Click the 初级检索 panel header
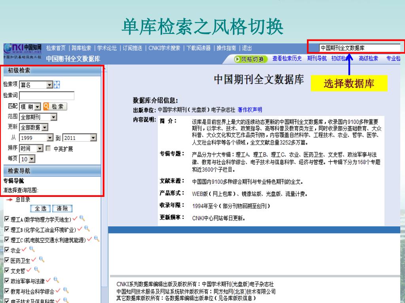 [x=53, y=71]
